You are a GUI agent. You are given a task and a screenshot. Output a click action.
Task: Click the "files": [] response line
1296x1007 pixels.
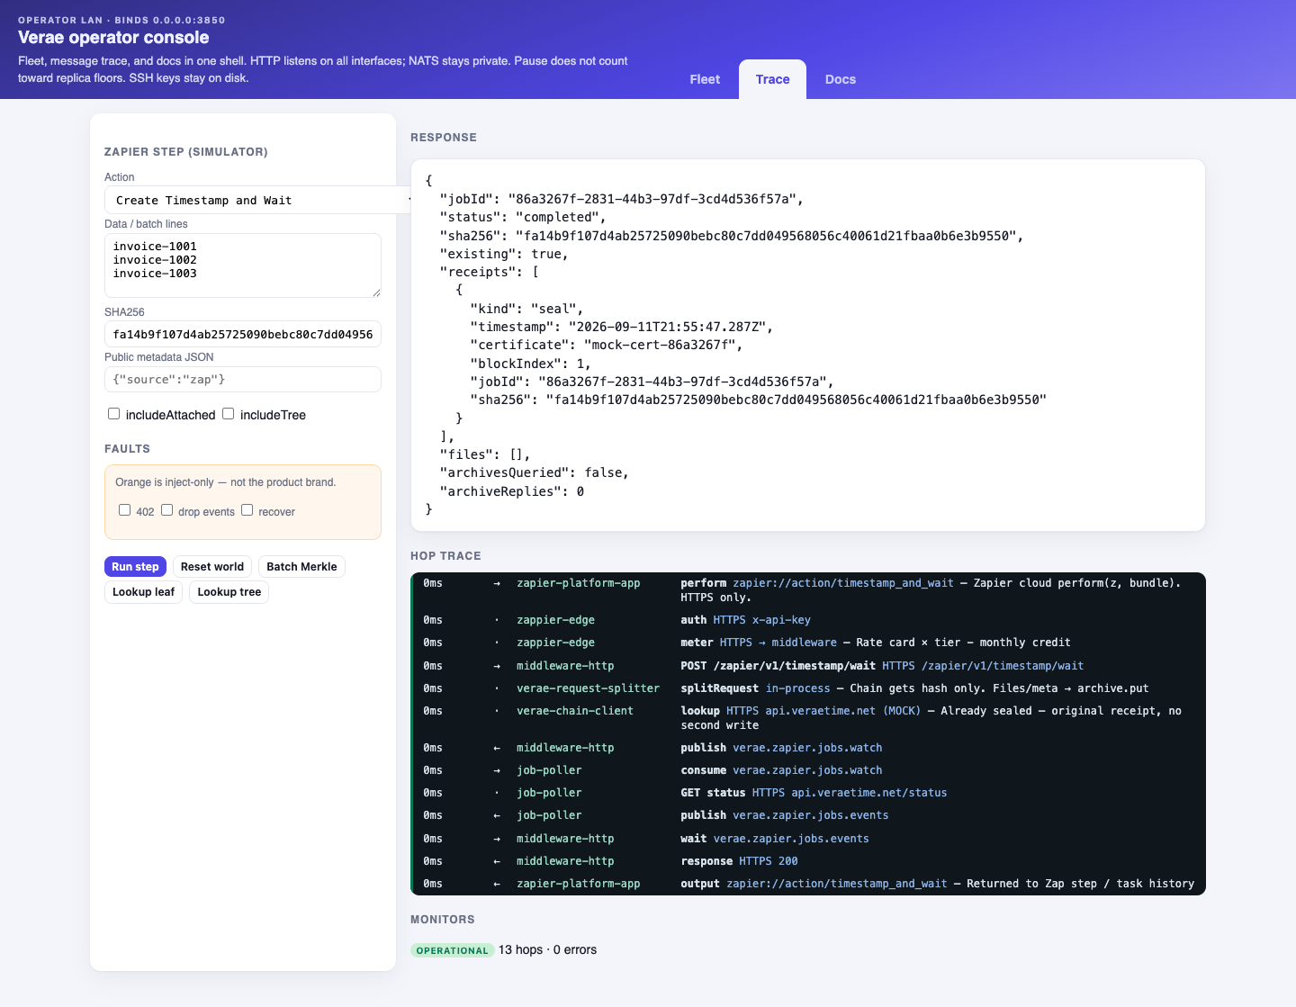click(485, 454)
